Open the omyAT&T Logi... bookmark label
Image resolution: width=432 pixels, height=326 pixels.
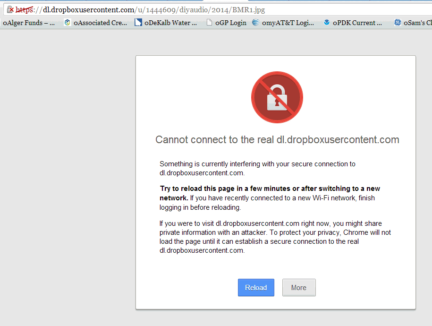[288, 23]
